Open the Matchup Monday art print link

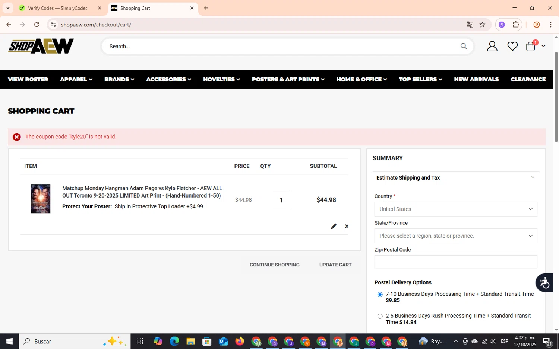click(x=142, y=192)
